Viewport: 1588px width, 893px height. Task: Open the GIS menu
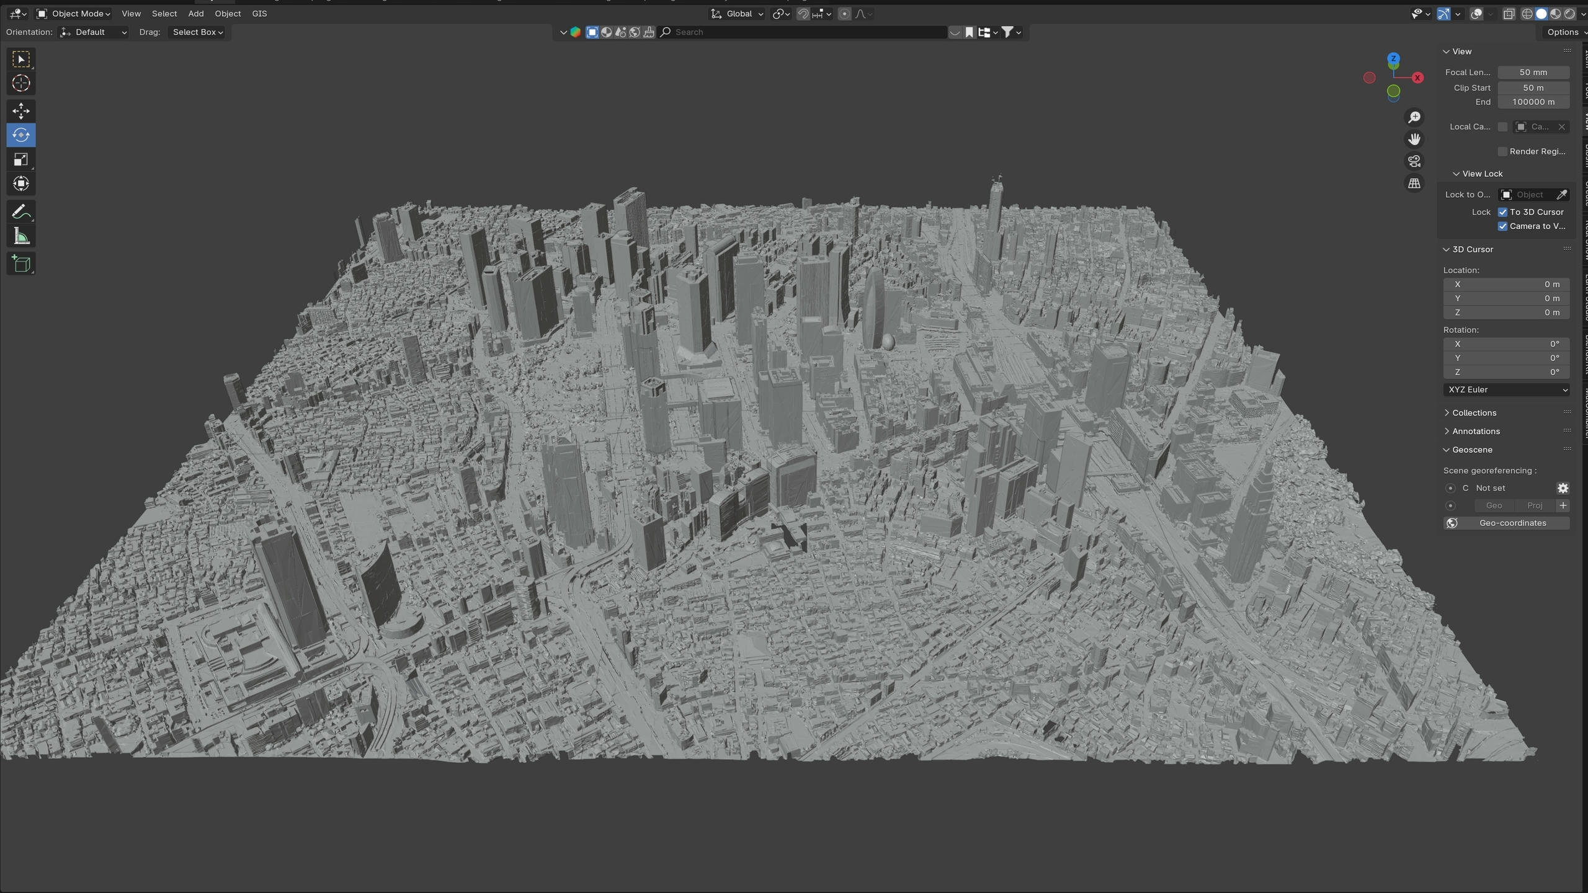click(259, 14)
